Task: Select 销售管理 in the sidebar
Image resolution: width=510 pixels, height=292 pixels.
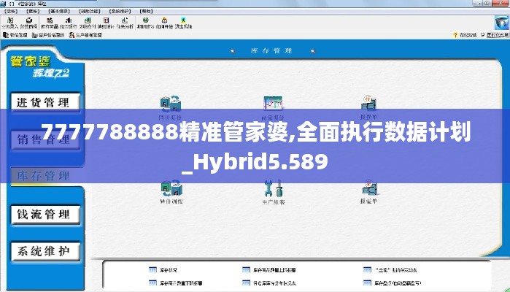Action: (x=45, y=140)
